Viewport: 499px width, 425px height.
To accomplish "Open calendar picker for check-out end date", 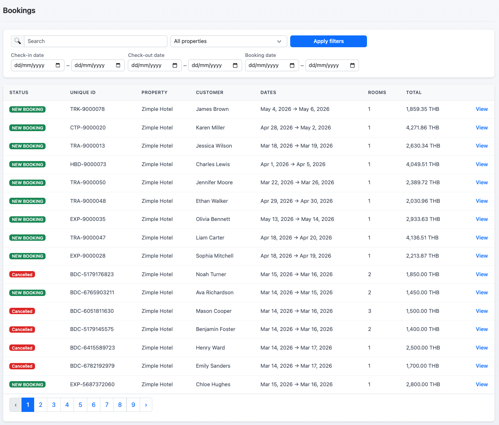I will (x=235, y=65).
